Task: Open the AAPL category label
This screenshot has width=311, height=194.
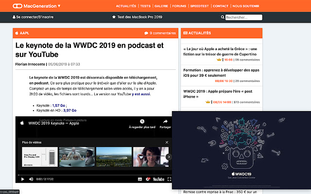Action: (x=24, y=33)
